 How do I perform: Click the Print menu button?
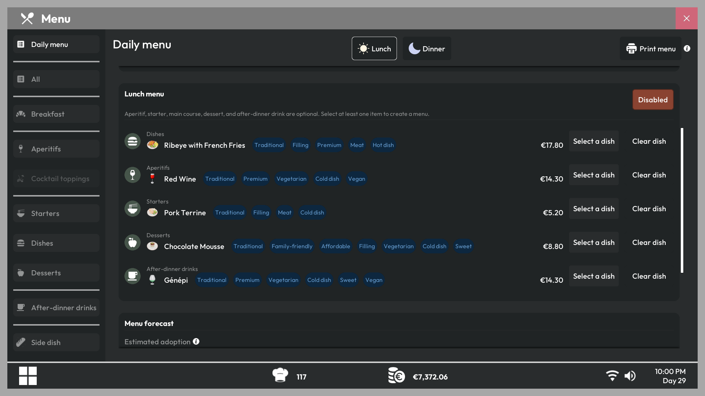tap(651, 48)
